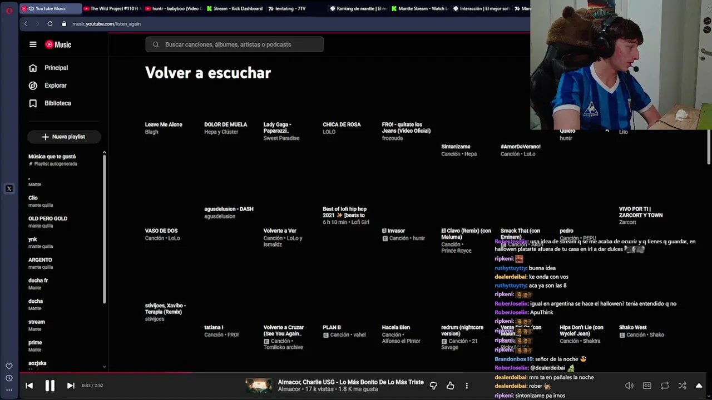Open Sintonizame by Hepa
Viewport: 712px width, 400px height.
coord(456,147)
